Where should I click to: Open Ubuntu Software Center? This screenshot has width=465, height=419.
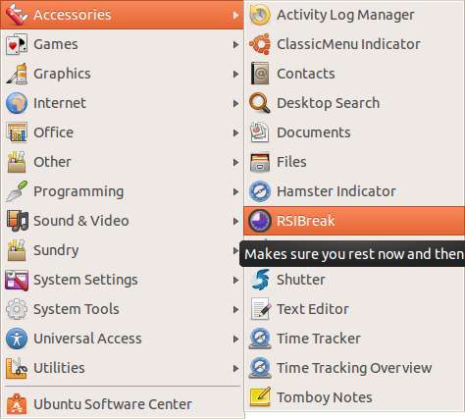pos(122,404)
